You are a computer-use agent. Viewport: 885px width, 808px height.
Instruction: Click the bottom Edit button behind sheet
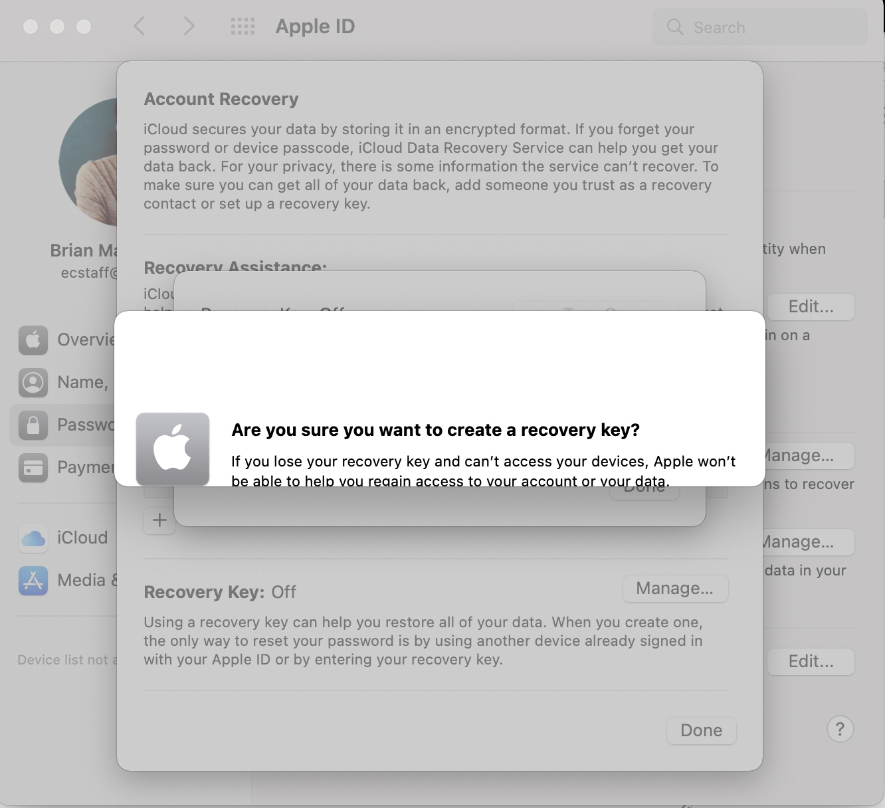[x=811, y=662]
